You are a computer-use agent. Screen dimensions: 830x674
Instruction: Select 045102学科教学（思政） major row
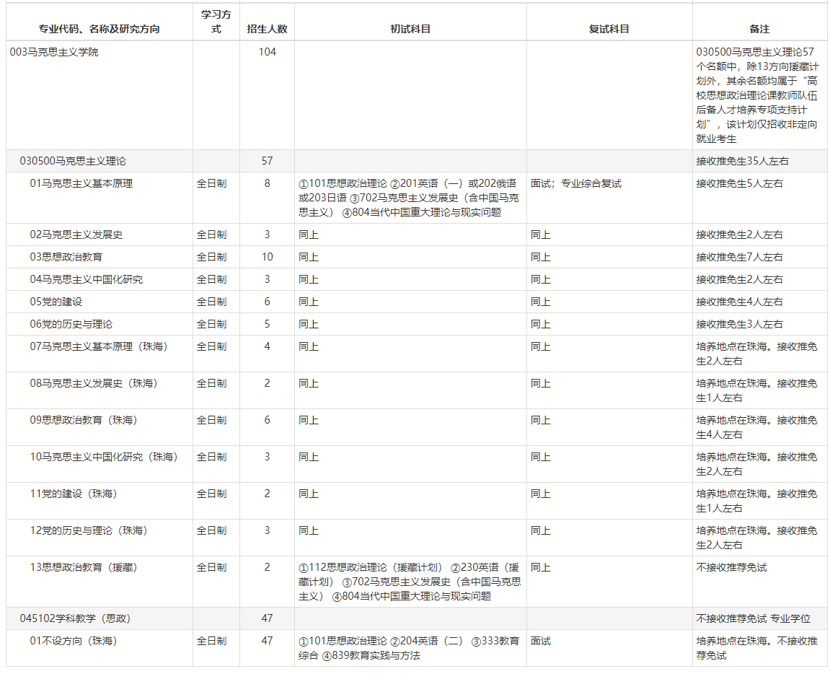[x=416, y=618]
